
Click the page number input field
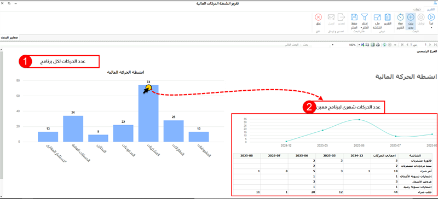(425, 45)
